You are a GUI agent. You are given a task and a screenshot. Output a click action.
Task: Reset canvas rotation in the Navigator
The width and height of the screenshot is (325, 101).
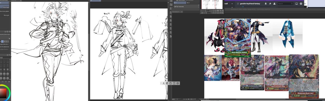click(x=218, y=13)
